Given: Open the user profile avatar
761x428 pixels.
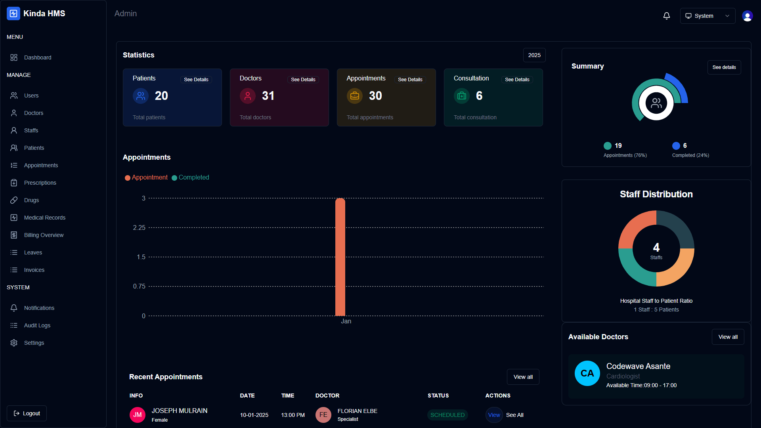Looking at the screenshot, I should [x=747, y=16].
